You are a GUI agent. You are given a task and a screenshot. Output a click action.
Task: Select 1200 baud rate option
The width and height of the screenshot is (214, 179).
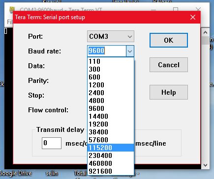[111, 85]
